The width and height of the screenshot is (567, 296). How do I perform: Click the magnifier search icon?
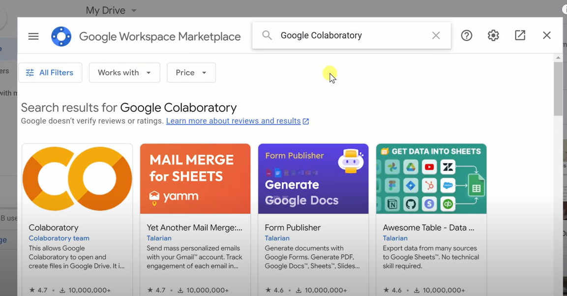[x=267, y=35]
